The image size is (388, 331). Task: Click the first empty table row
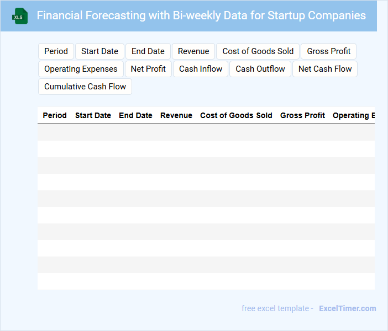point(206,132)
